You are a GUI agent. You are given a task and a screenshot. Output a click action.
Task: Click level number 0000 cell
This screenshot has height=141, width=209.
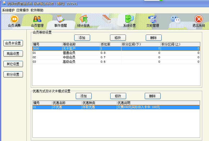pyautogui.click(x=47, y=49)
